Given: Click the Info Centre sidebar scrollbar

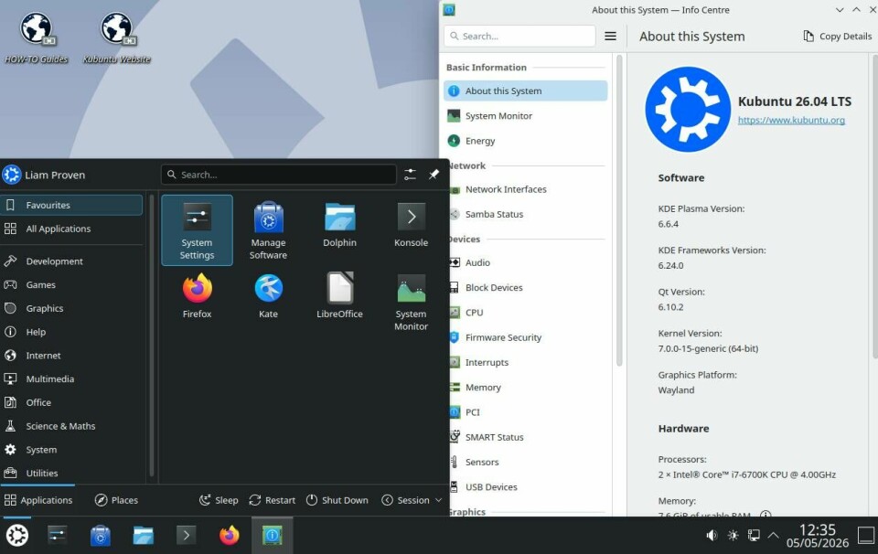Looking at the screenshot, I should point(619,210).
